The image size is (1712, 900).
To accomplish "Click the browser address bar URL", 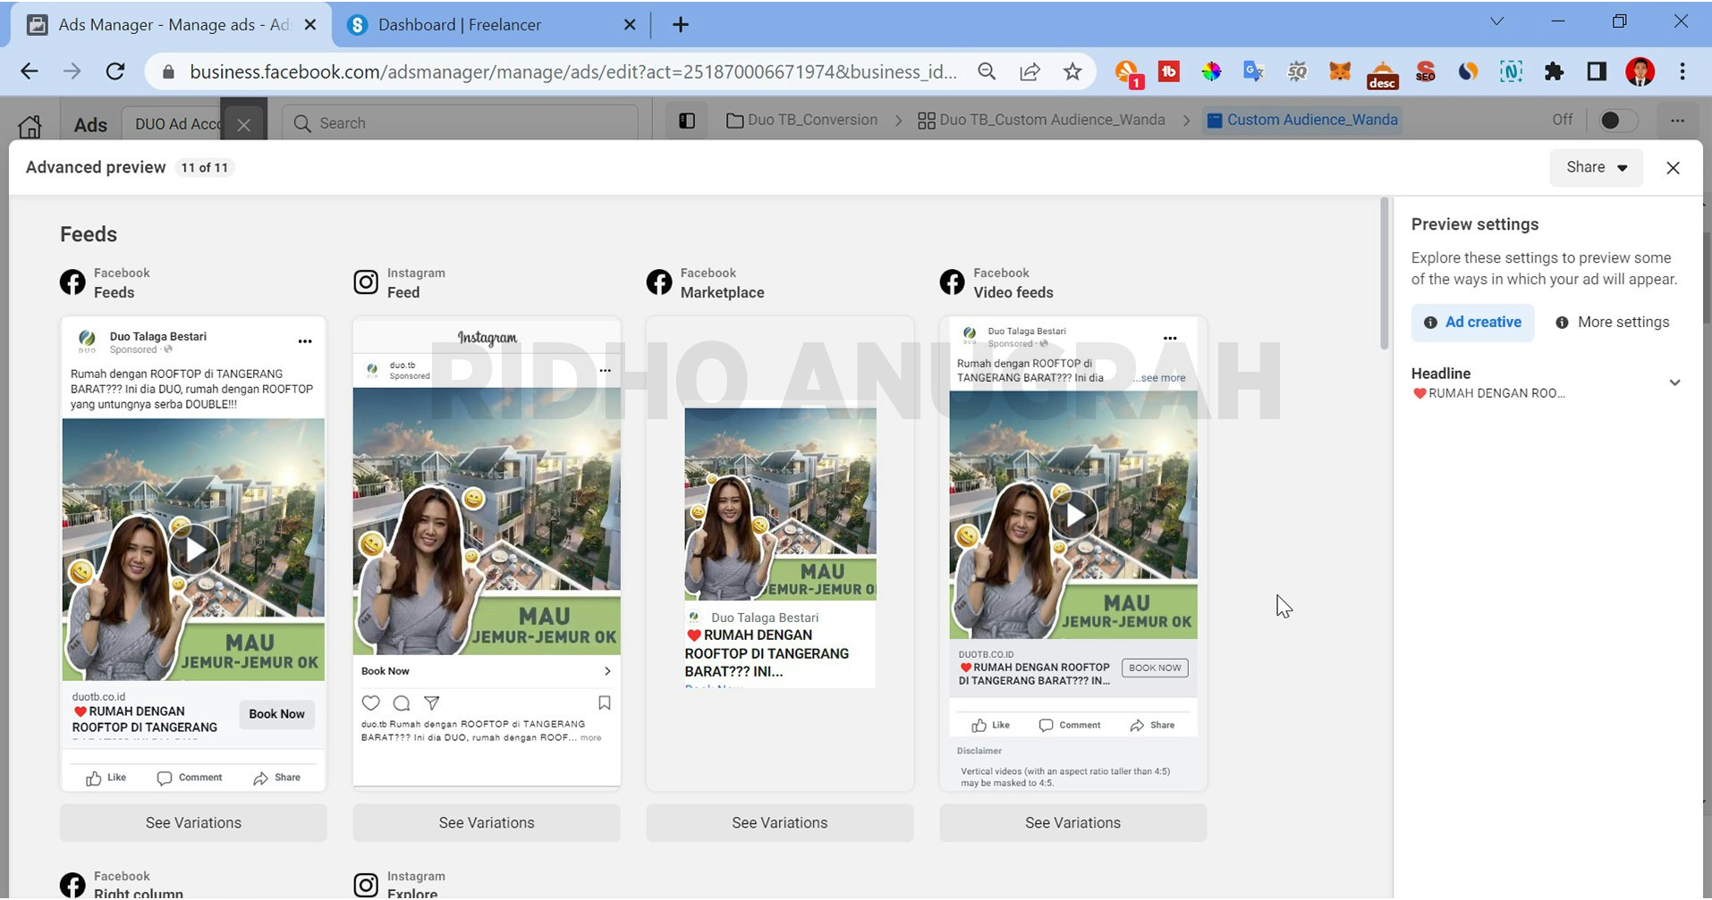I will (x=572, y=71).
